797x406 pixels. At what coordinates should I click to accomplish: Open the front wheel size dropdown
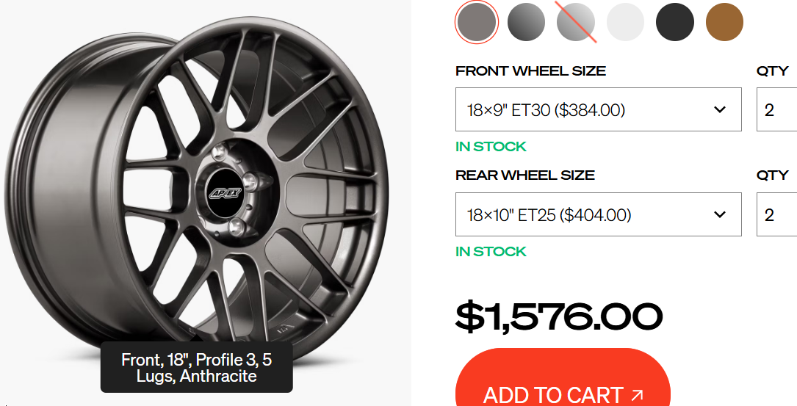[x=598, y=110]
